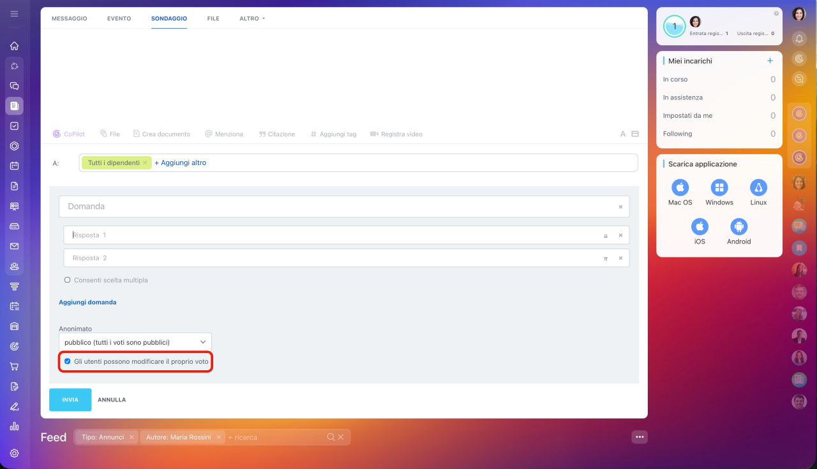Click into the Domanda input field
The height and width of the screenshot is (469, 817).
tap(338, 206)
